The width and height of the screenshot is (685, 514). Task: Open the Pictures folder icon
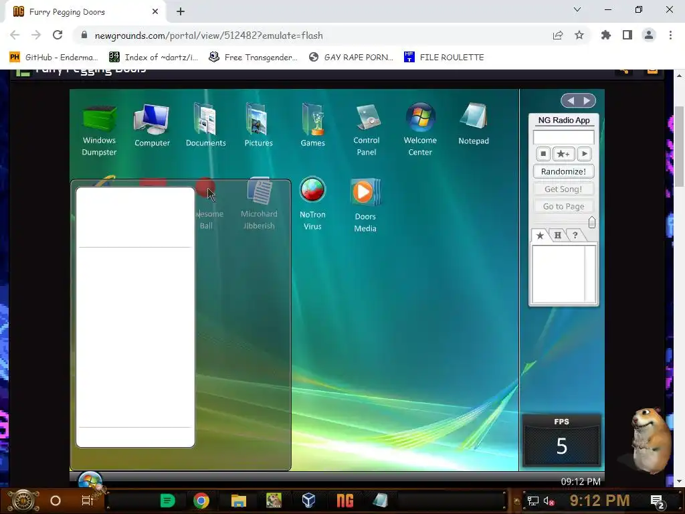point(258,124)
